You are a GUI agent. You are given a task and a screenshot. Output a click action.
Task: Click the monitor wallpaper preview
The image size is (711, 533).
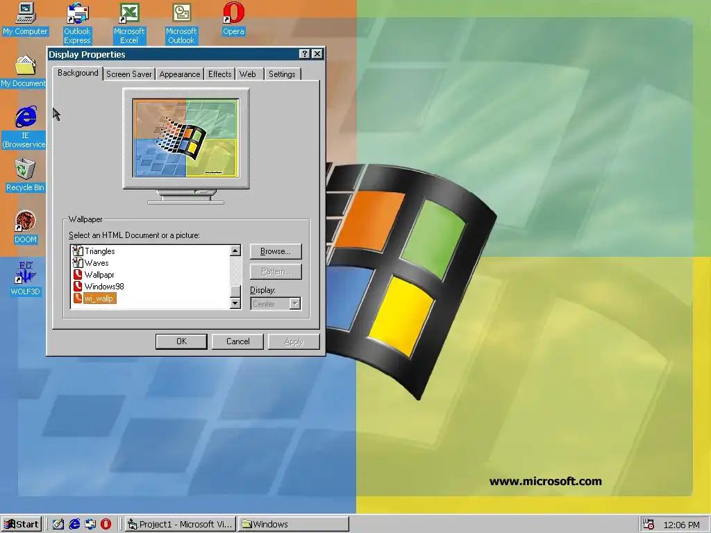[x=186, y=138]
